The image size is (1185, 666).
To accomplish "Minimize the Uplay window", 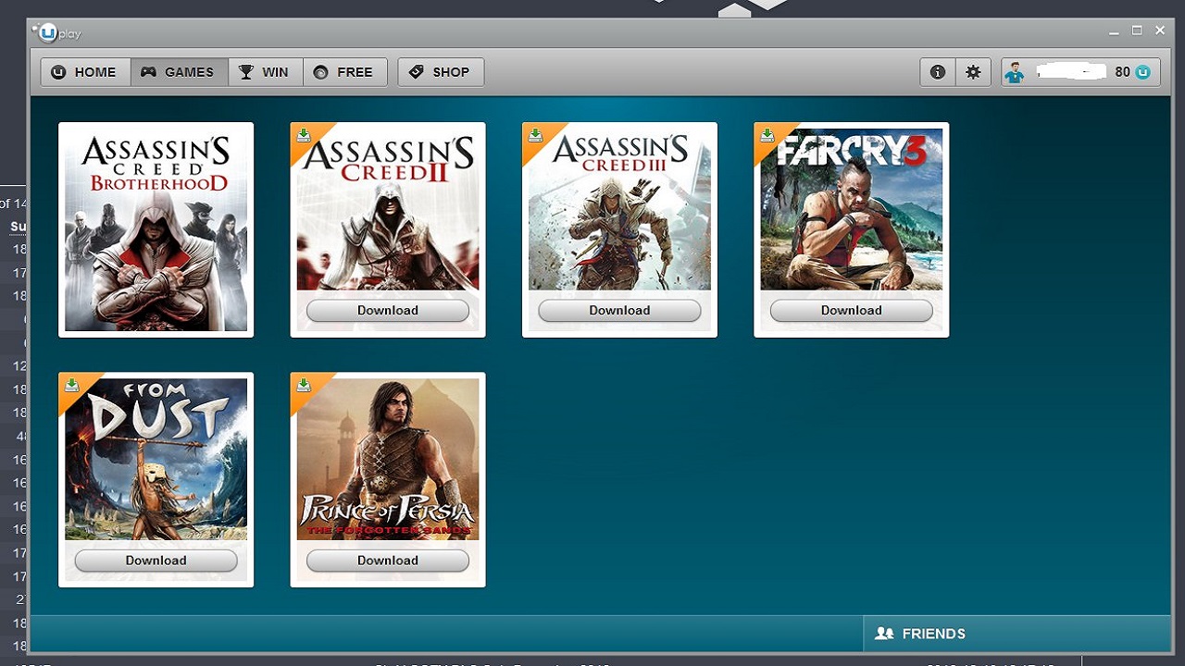I will pos(1115,31).
